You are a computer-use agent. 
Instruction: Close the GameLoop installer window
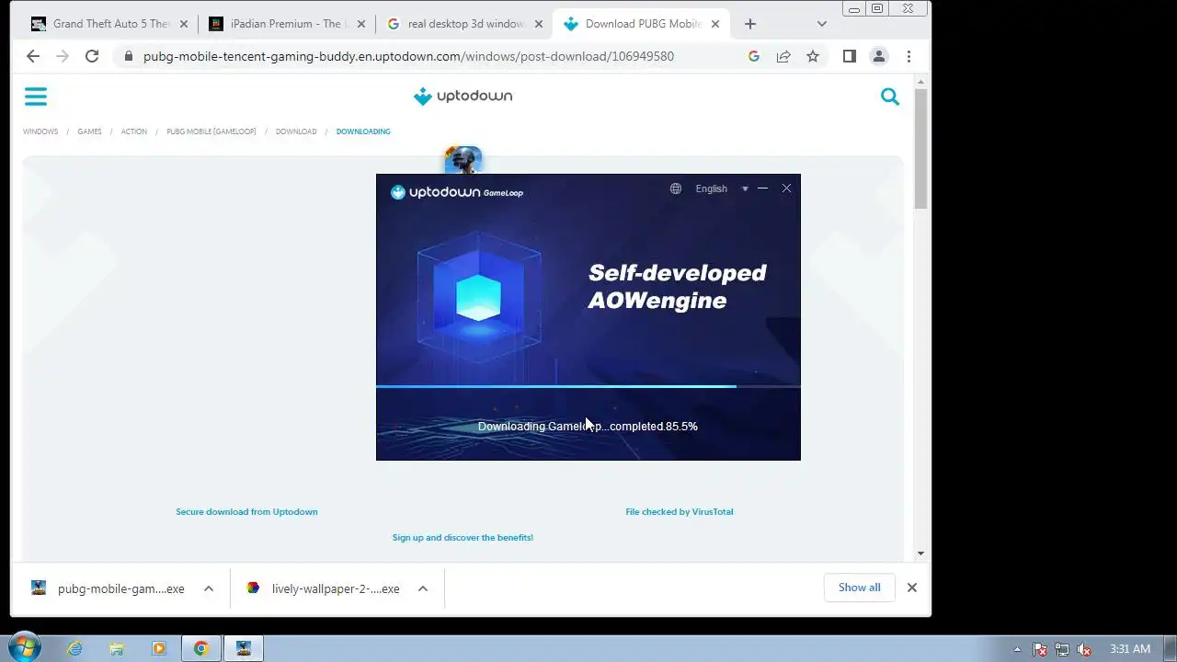click(x=786, y=188)
